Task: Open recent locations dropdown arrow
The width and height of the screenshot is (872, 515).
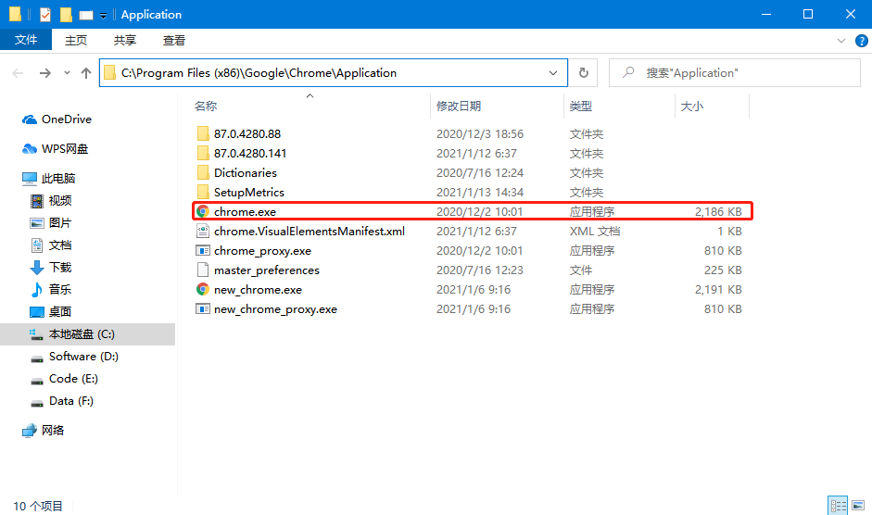Action: pyautogui.click(x=67, y=73)
